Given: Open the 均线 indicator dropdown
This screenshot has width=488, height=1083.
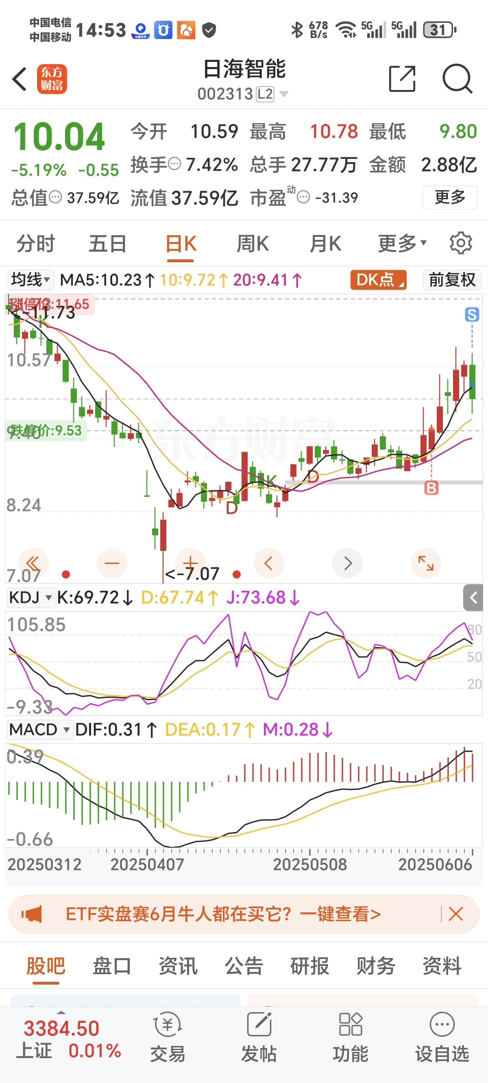Looking at the screenshot, I should click(x=30, y=280).
